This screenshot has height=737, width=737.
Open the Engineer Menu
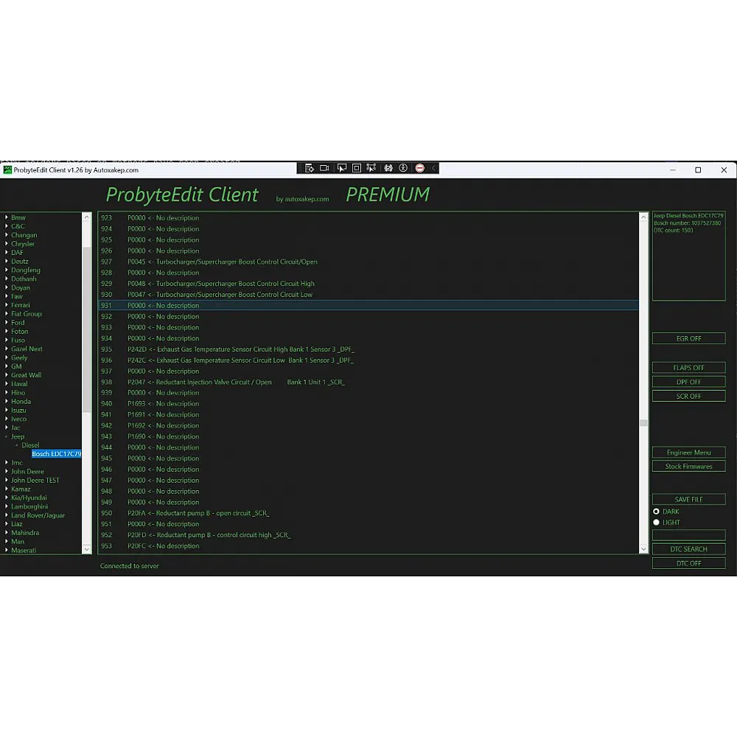click(x=688, y=453)
